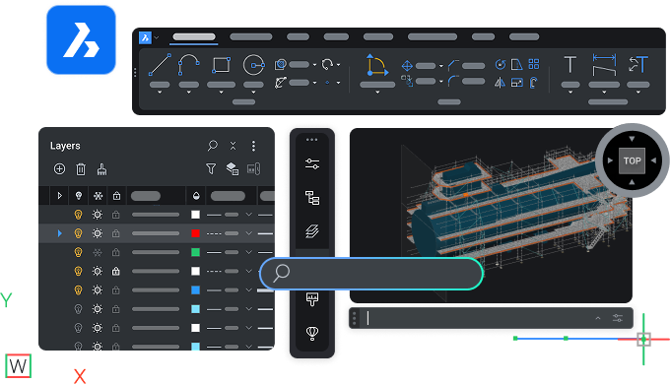Toggle the lock on the red layer row
Viewport: 670px width, 384px height.
116,233
